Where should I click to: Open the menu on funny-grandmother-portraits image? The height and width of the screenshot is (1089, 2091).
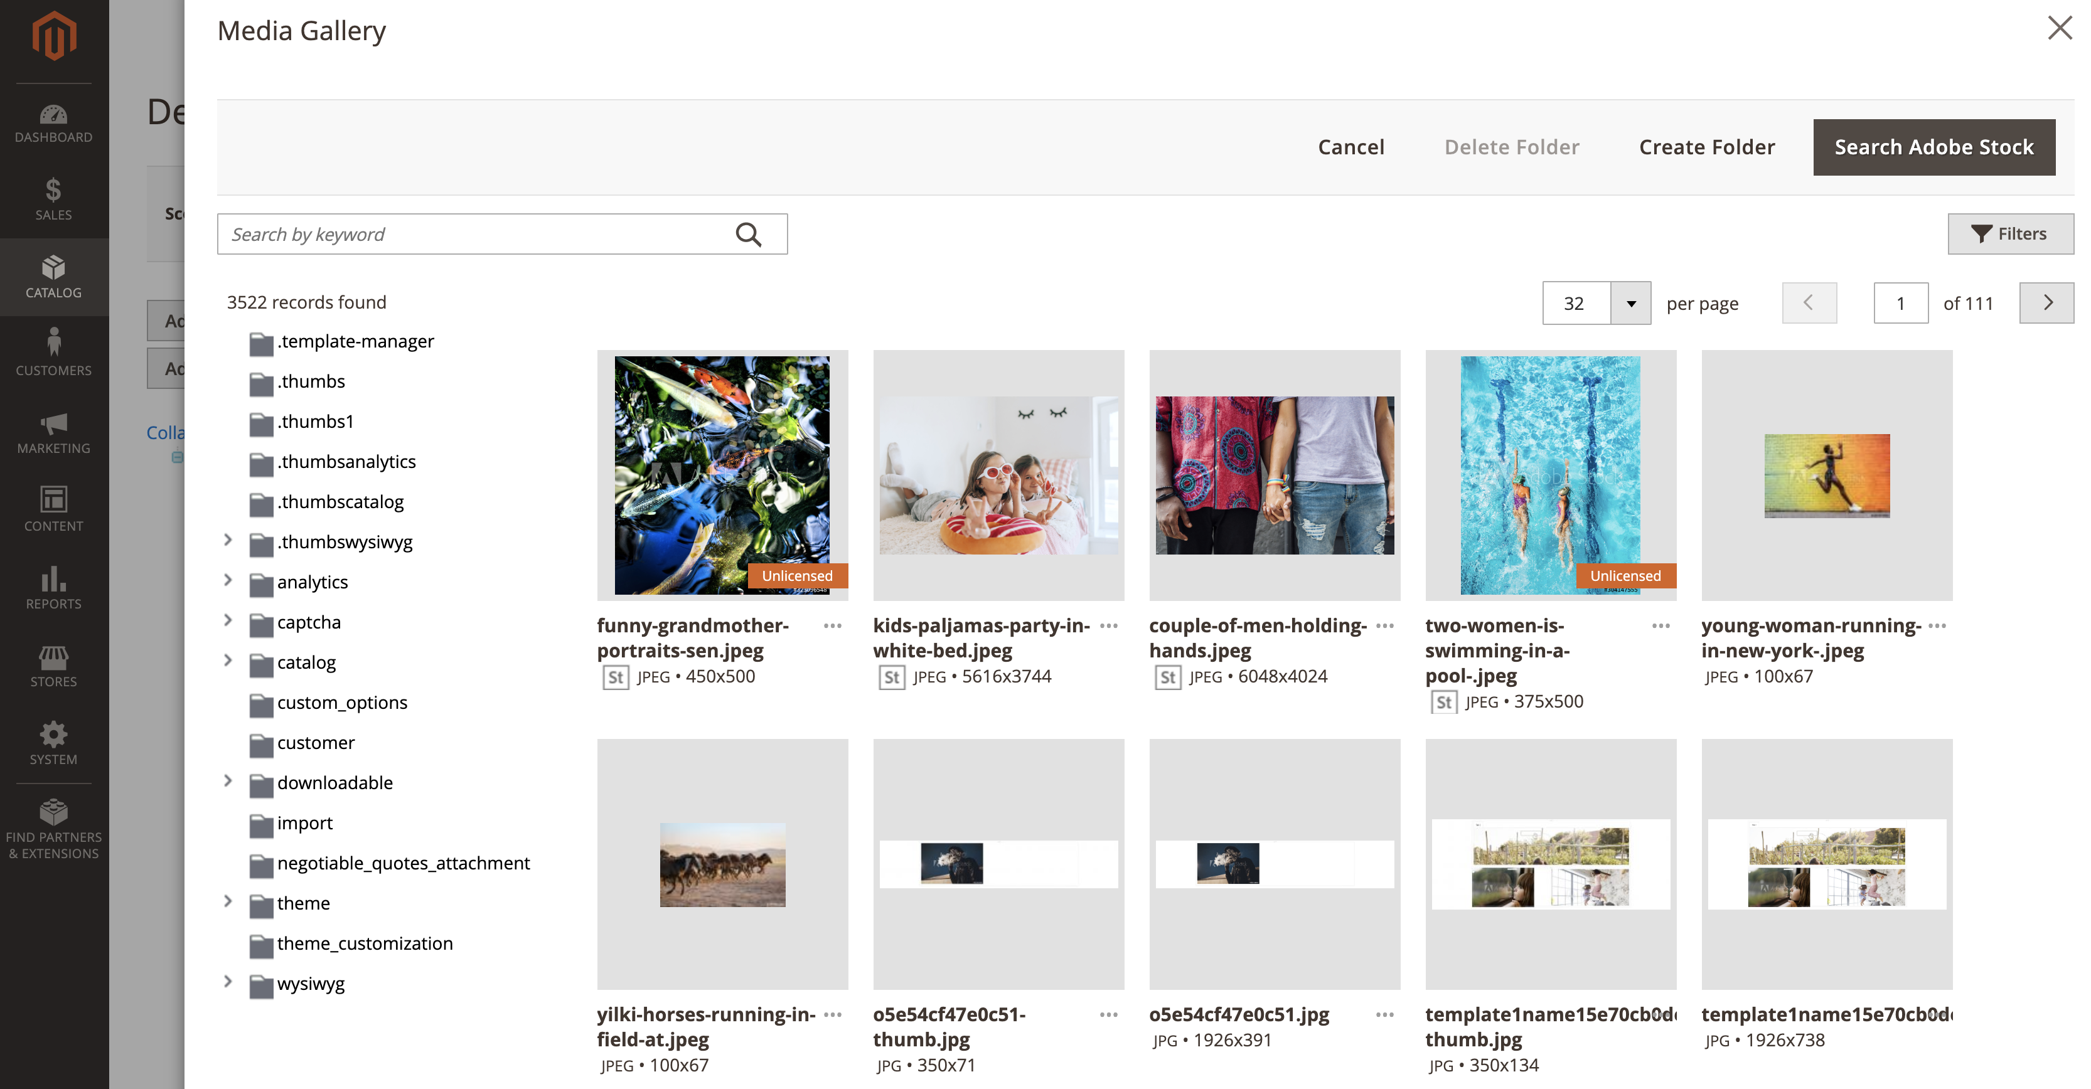pos(832,625)
